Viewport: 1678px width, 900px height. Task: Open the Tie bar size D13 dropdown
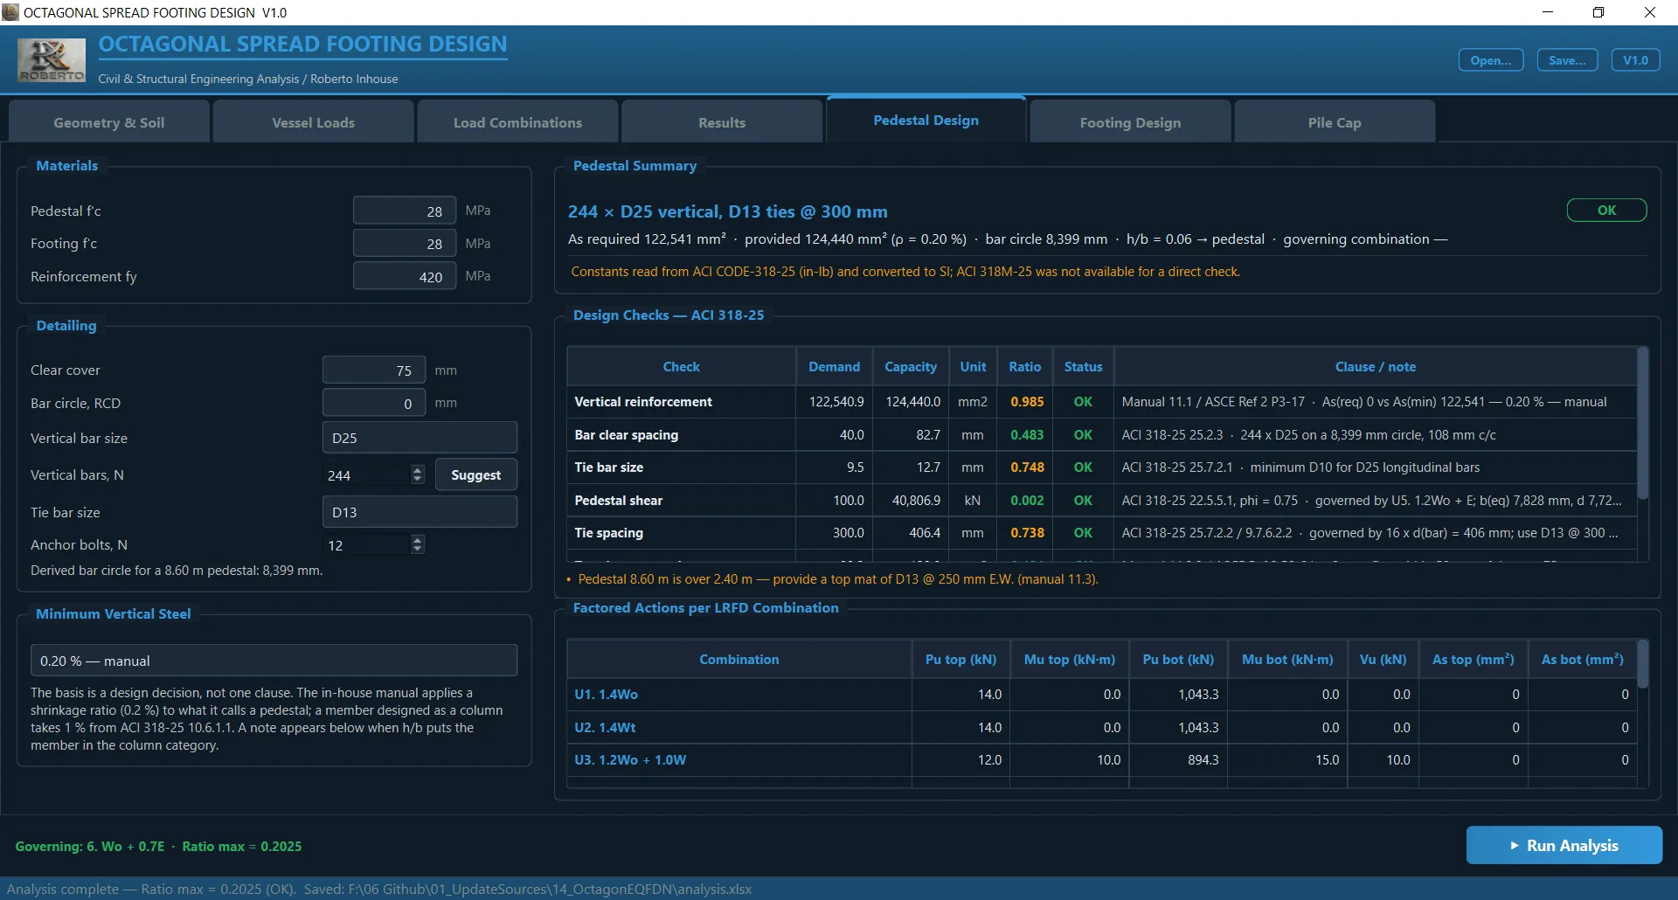pos(419,512)
